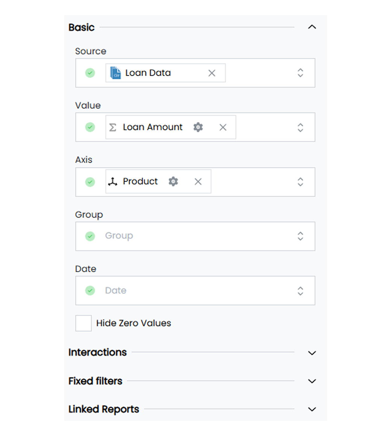
Task: Click green check icon in Date field
Action: (x=90, y=291)
